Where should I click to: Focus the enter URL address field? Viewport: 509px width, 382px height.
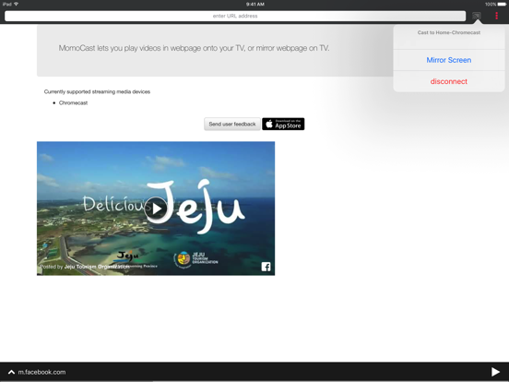235,16
